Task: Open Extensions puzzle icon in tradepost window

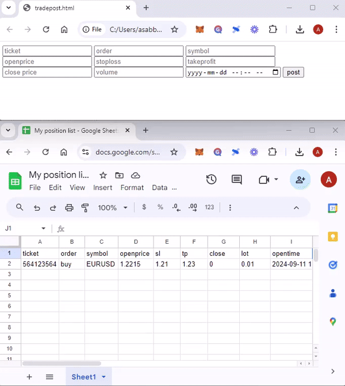Action: [273, 29]
